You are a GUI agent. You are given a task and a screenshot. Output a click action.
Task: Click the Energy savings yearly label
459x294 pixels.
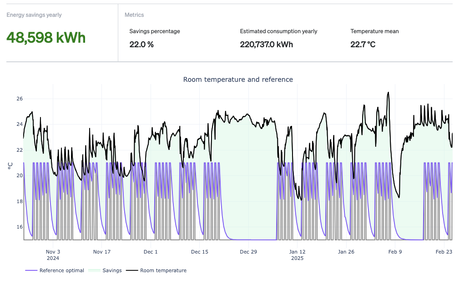coord(34,15)
